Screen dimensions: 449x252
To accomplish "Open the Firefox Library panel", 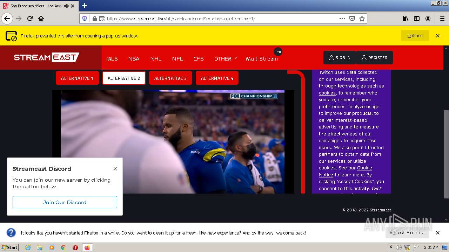I will pyautogui.click(x=406, y=19).
